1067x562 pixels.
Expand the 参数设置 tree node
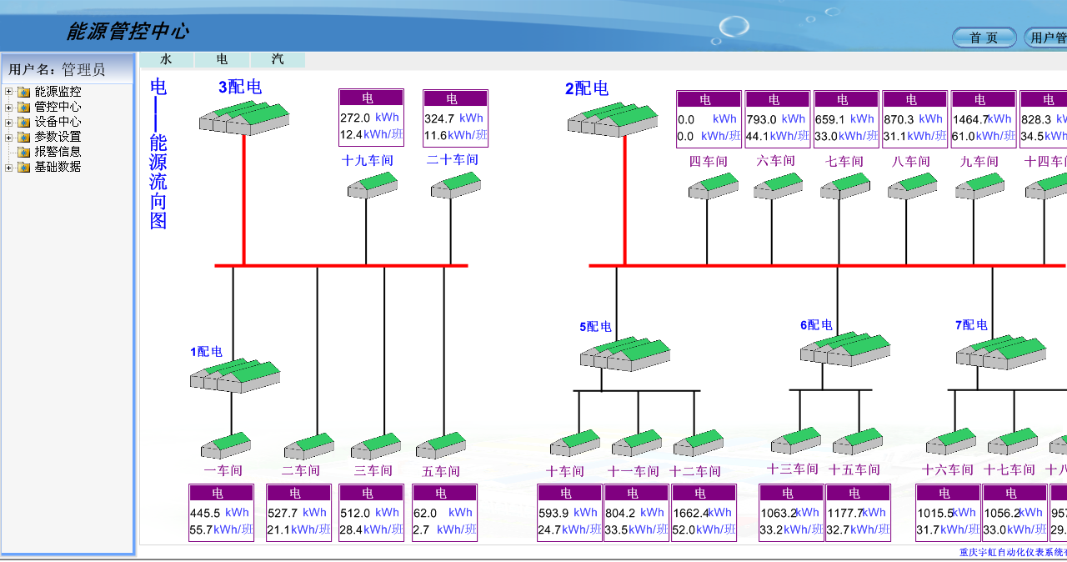9,137
